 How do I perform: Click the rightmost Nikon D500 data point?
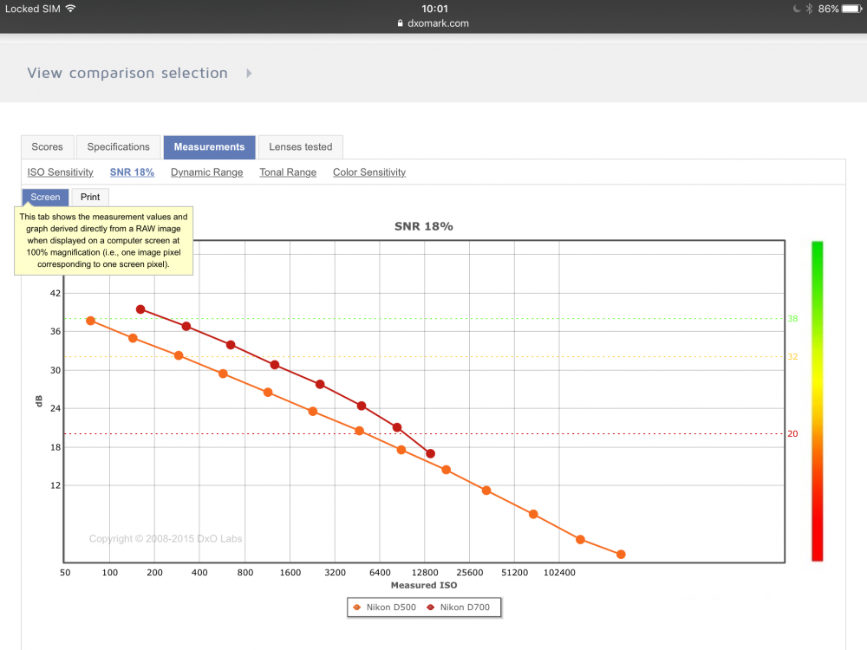[621, 555]
